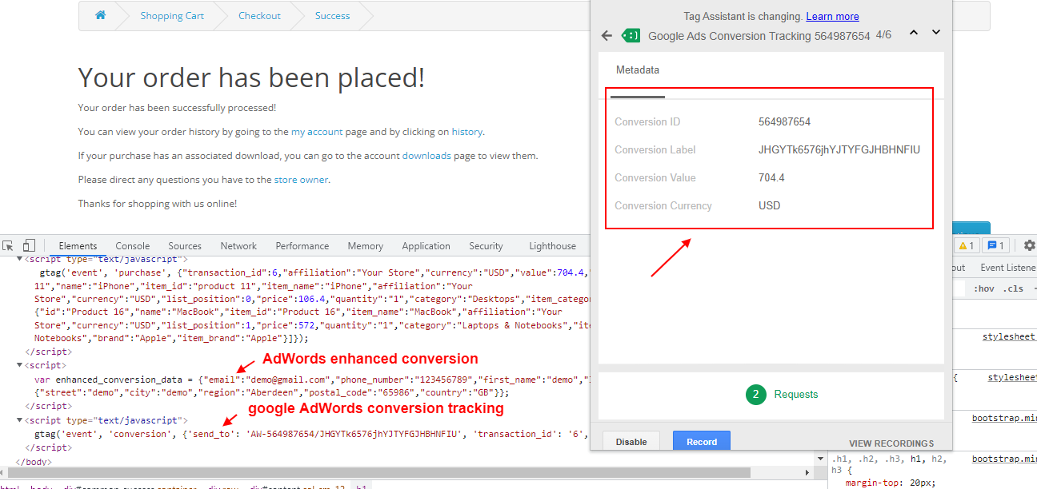Click the 'Your order has been placed!' heading
Viewport: 1037px width, 489px height.
[x=251, y=78]
